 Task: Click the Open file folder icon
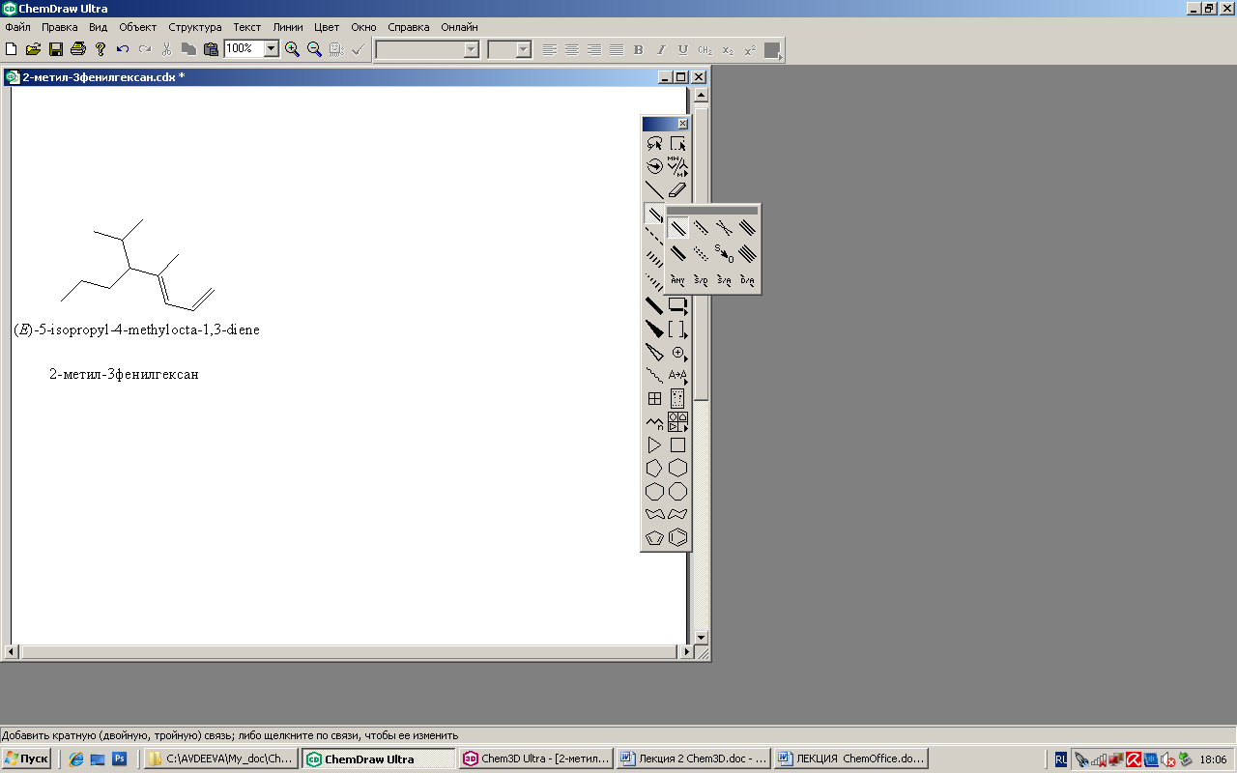click(x=33, y=49)
